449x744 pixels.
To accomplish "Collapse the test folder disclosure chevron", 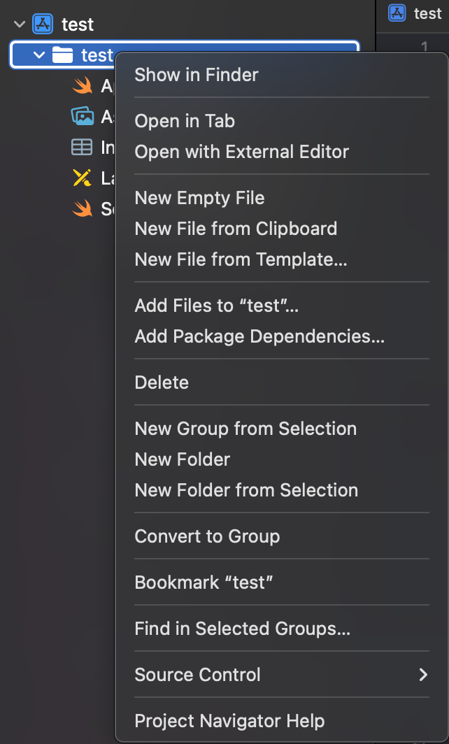I will click(39, 55).
